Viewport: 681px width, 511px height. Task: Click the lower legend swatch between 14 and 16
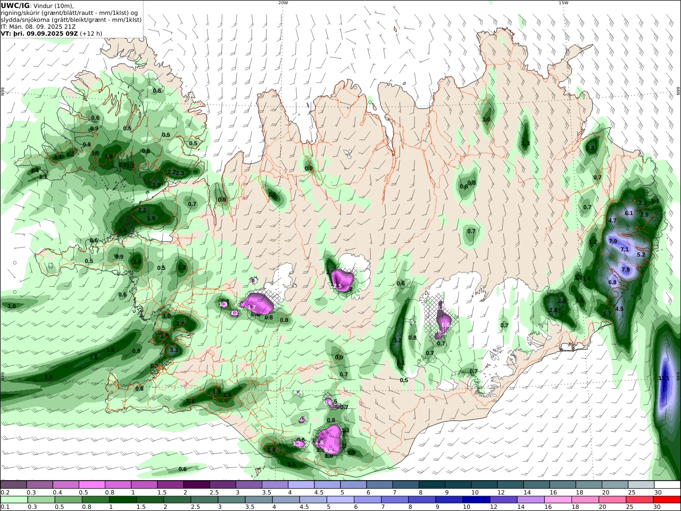pos(530,500)
